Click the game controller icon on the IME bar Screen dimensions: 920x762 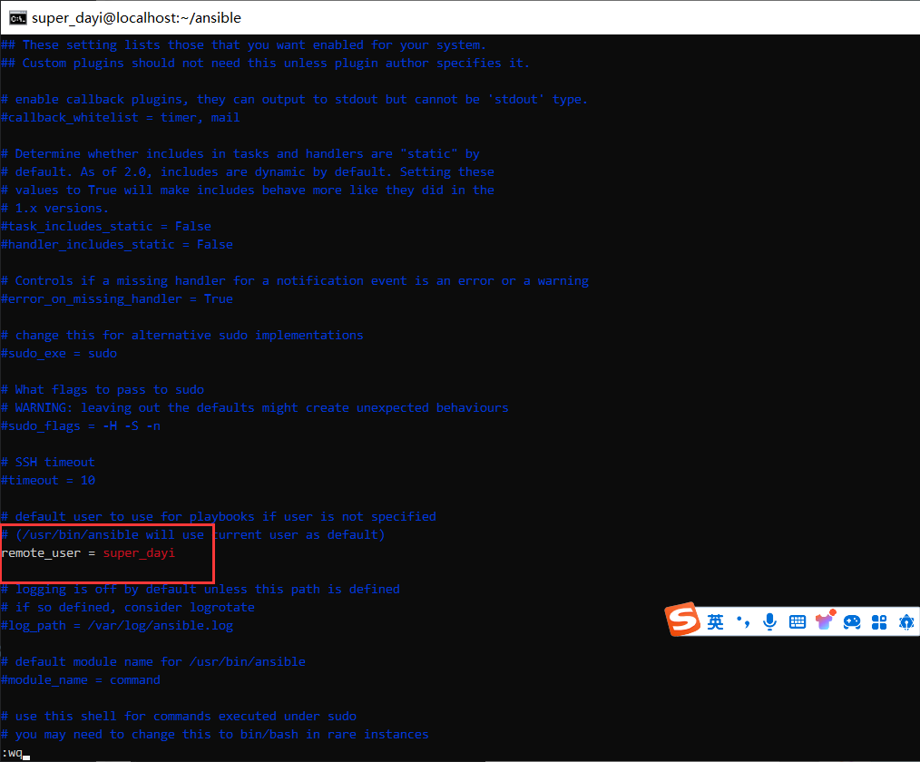click(852, 621)
